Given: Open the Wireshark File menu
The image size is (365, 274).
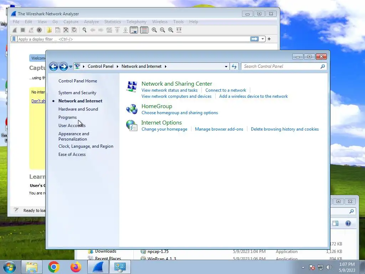Looking at the screenshot, I should [x=16, y=22].
